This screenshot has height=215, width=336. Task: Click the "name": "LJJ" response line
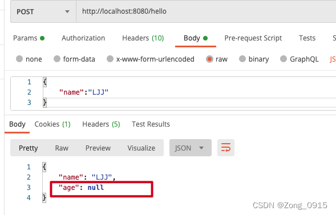tap(87, 177)
